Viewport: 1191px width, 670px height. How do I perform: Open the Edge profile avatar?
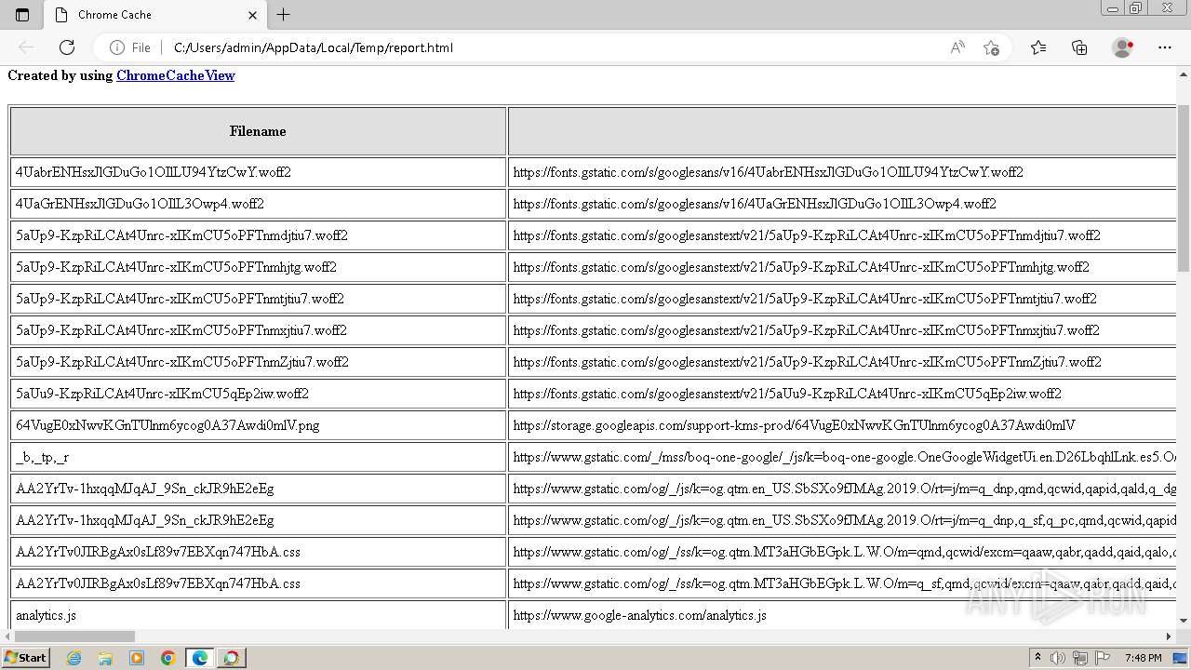[1123, 47]
